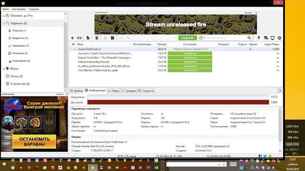The width and height of the screenshot is (305, 171).
Task: Click the chat bubbles icon in toolbar
Action: pos(266,38)
